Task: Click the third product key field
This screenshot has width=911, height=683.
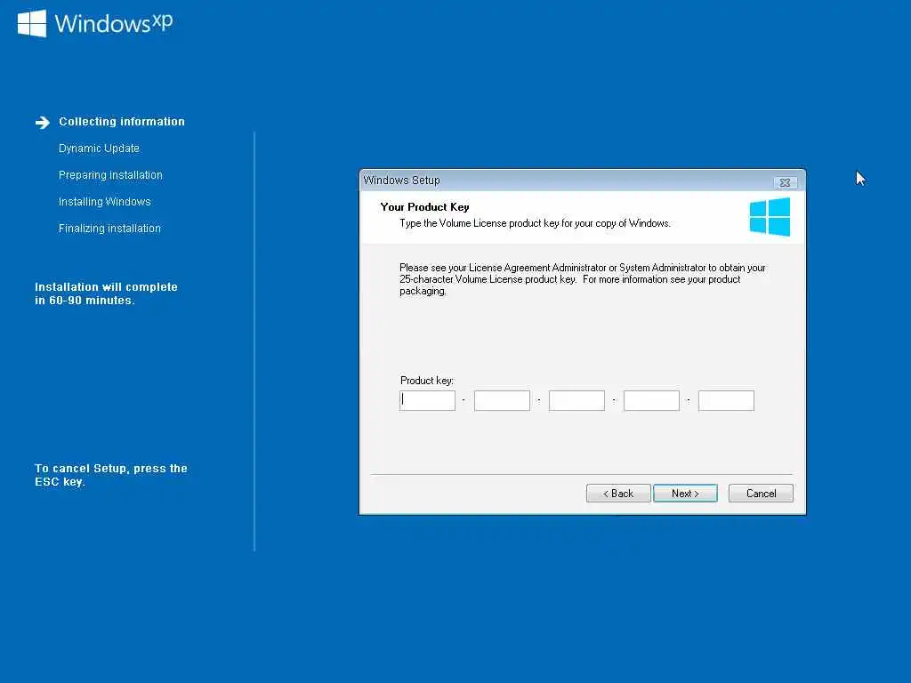Action: [576, 400]
